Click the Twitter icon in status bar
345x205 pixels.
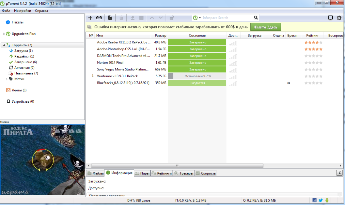pos(320,200)
